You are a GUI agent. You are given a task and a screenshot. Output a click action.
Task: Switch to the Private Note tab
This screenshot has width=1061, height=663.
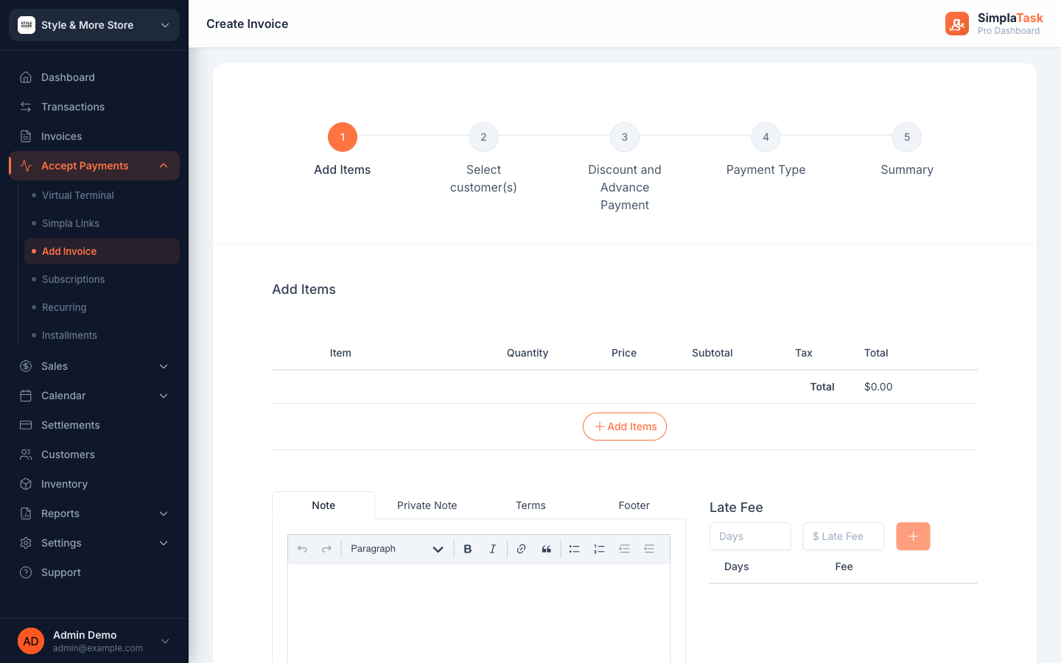[427, 505]
